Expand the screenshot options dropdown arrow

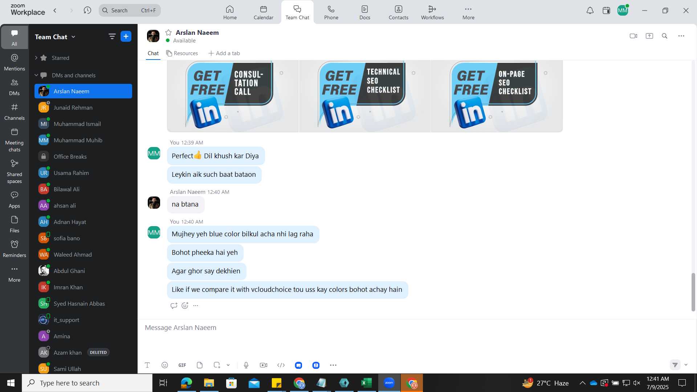point(228,365)
